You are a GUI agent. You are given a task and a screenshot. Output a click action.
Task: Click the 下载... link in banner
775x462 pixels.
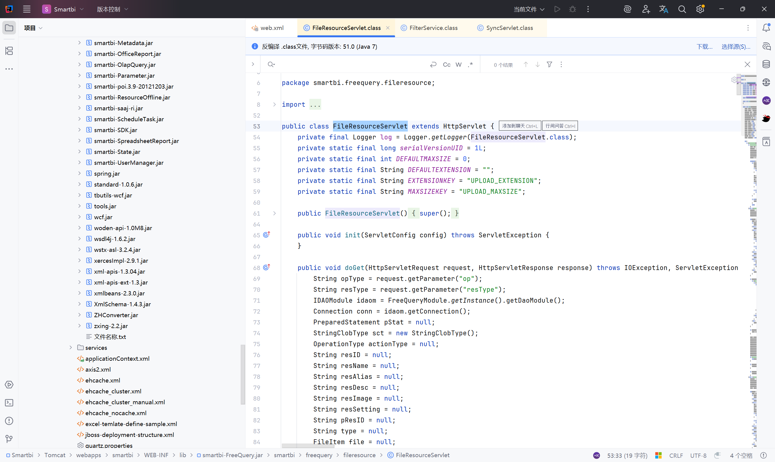[704, 47]
